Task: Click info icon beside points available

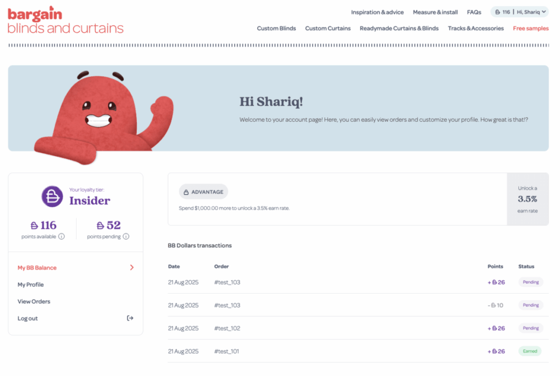Action: tap(61, 237)
